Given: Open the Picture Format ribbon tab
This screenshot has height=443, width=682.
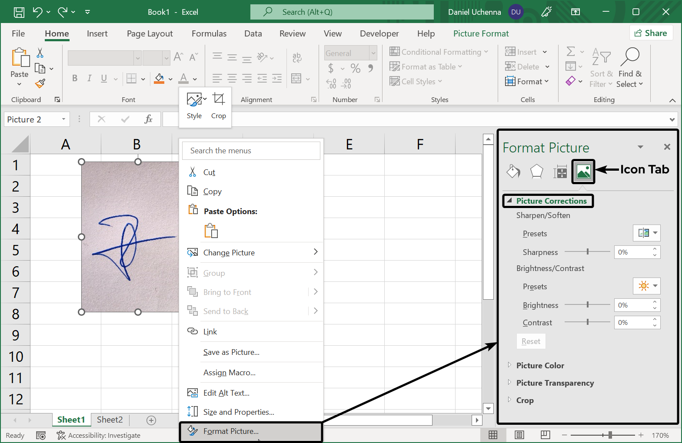Looking at the screenshot, I should (x=481, y=33).
